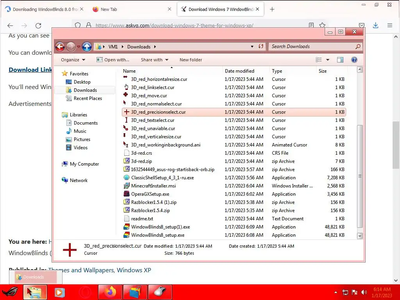Image resolution: width=400 pixels, height=300 pixels.
Task: Open media player taskbar icon
Action: tap(60, 292)
